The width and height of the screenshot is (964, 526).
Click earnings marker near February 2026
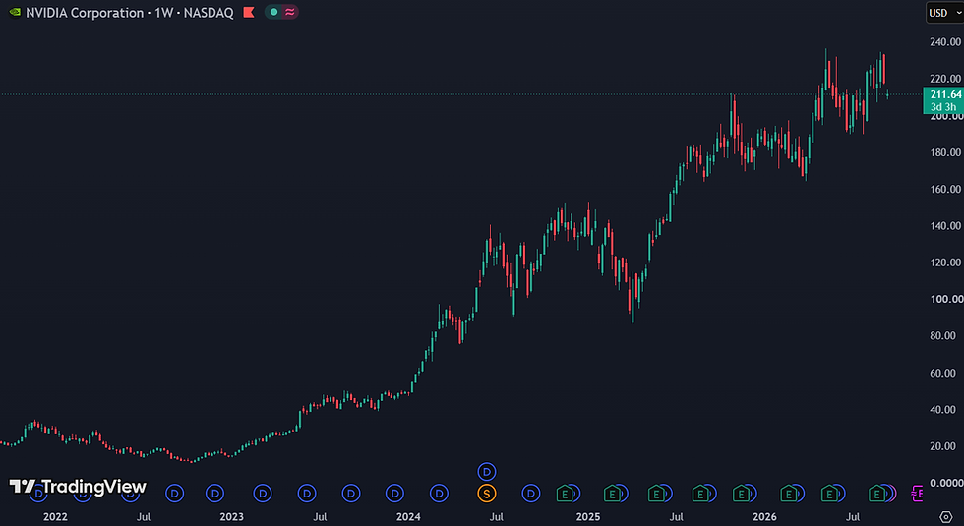[x=789, y=494]
